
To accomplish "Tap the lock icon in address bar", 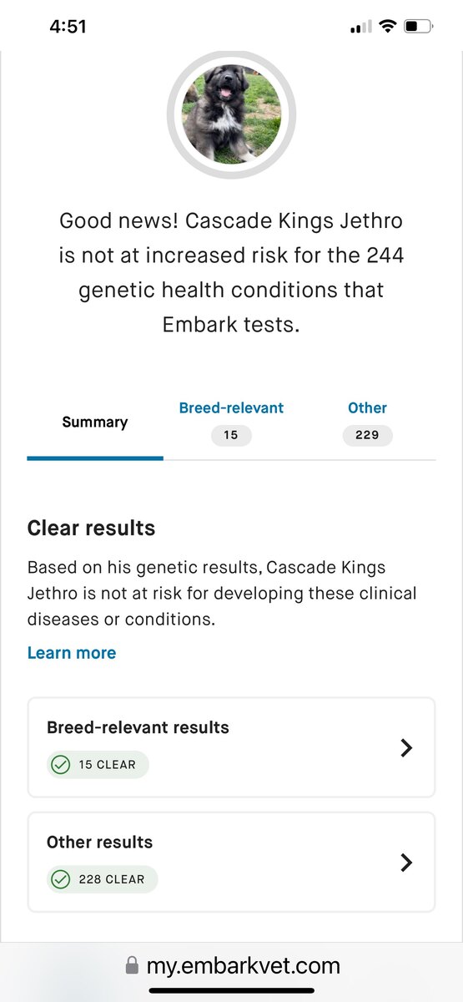I will coord(132,966).
